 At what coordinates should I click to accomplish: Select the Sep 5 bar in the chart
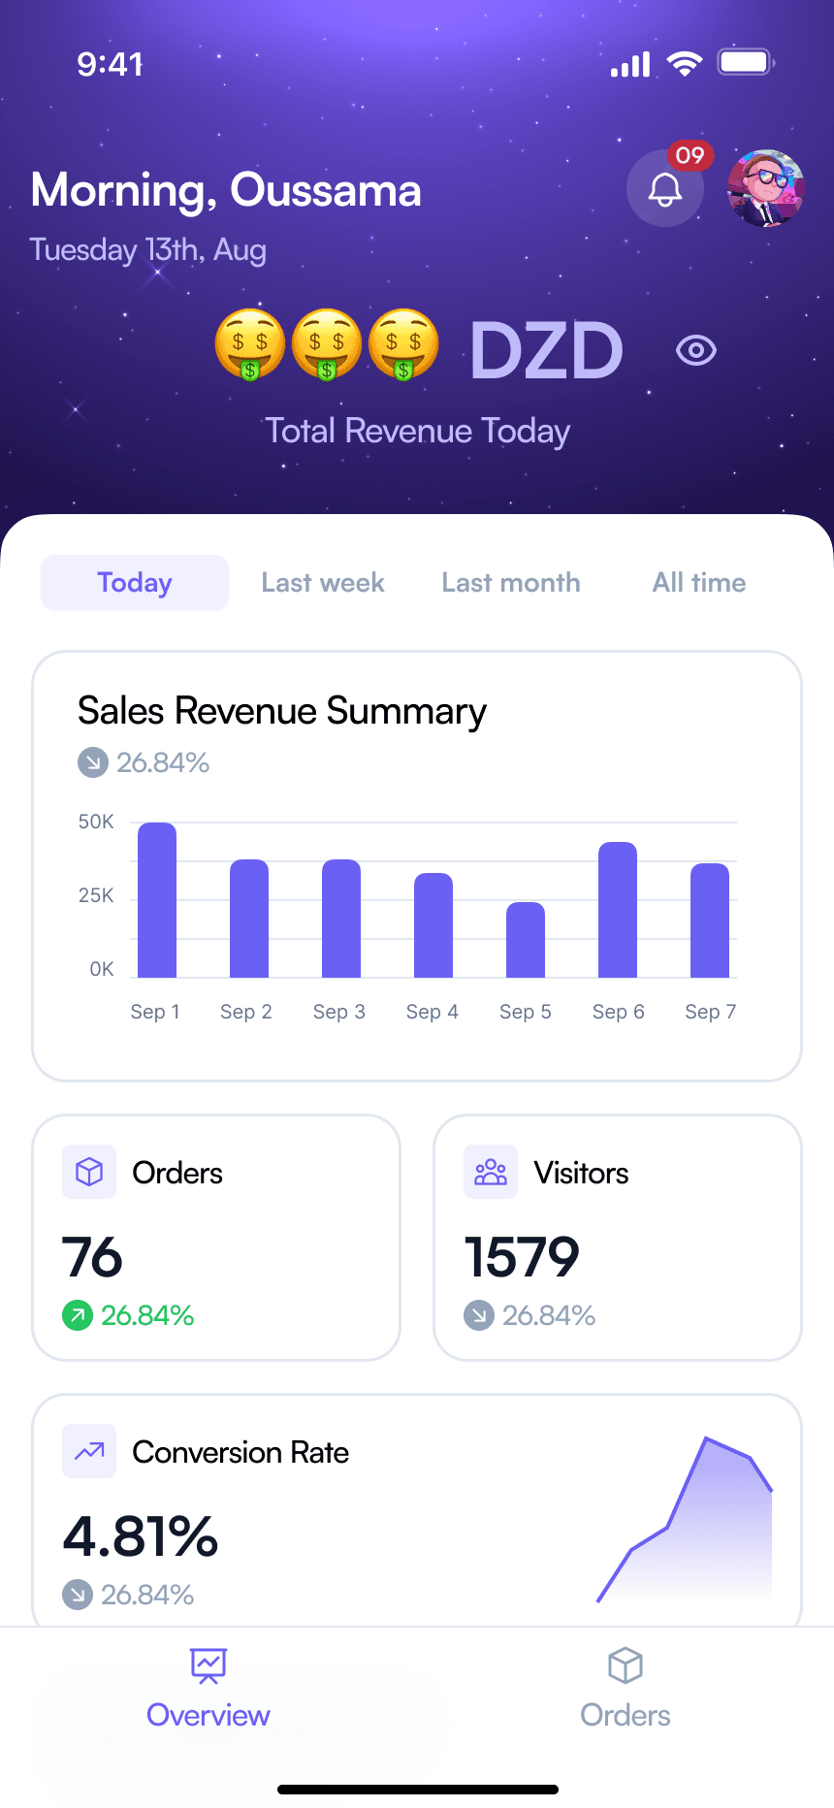(x=526, y=940)
